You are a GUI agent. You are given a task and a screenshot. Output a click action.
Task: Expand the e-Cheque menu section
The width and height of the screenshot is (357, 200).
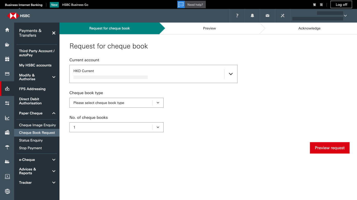(x=54, y=160)
